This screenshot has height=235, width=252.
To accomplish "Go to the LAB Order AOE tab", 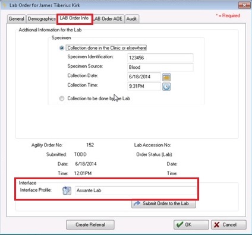I will (109, 19).
